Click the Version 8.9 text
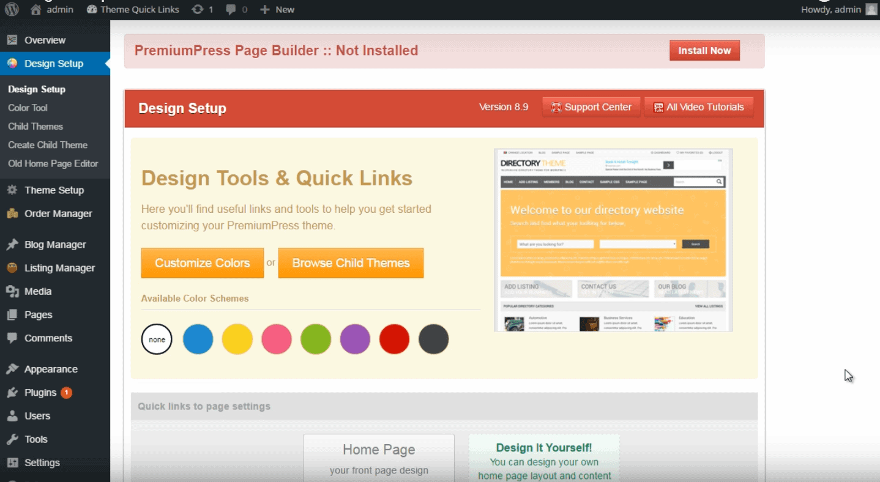Image resolution: width=880 pixels, height=482 pixels. 504,107
